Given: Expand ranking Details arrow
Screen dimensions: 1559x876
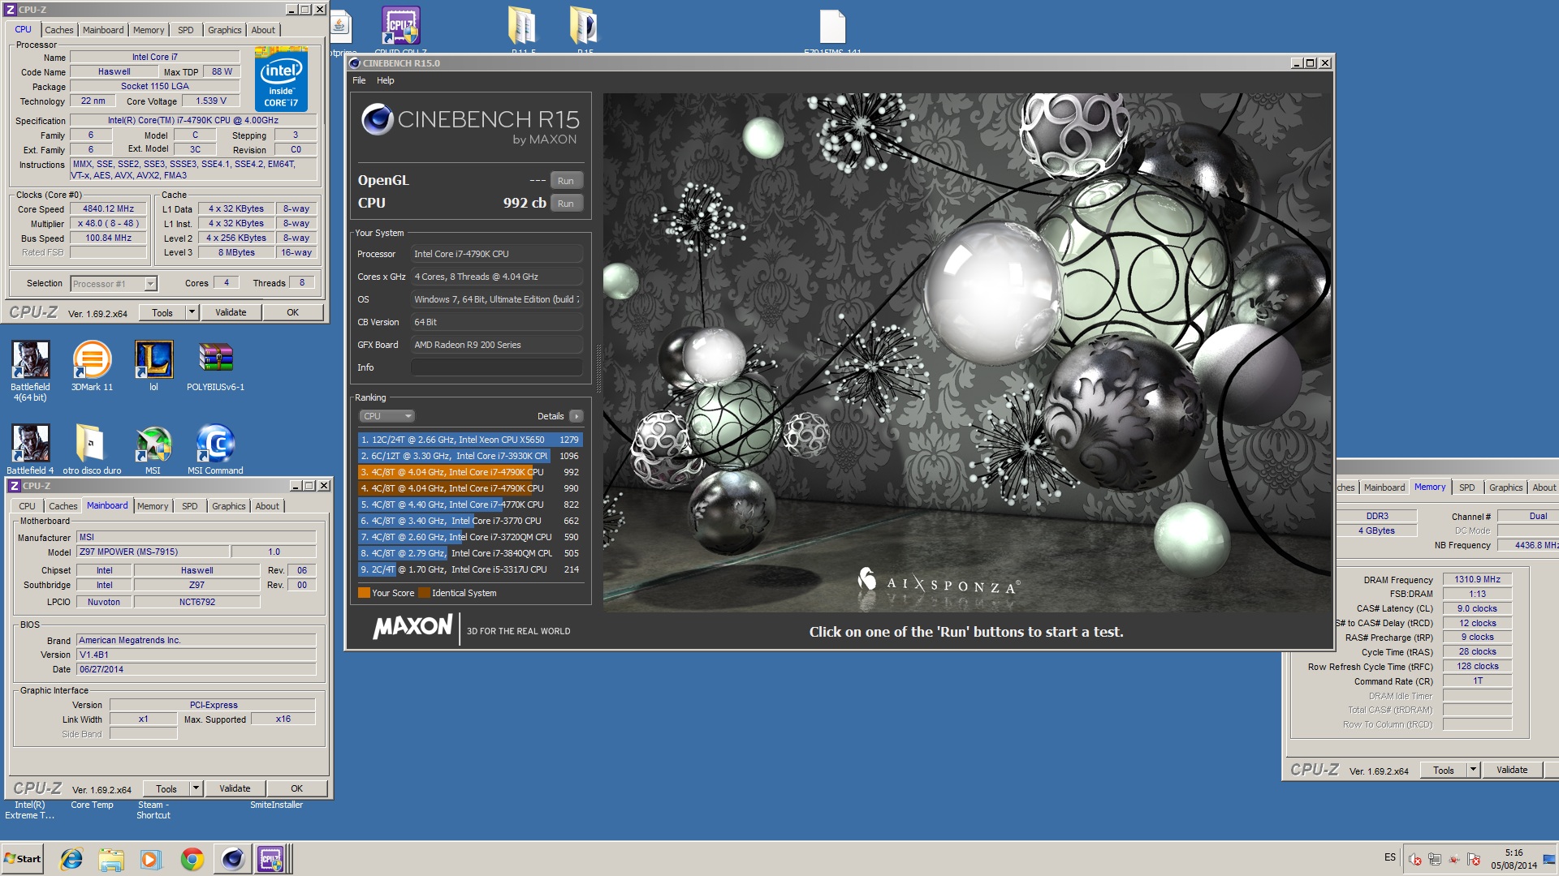Looking at the screenshot, I should [577, 416].
